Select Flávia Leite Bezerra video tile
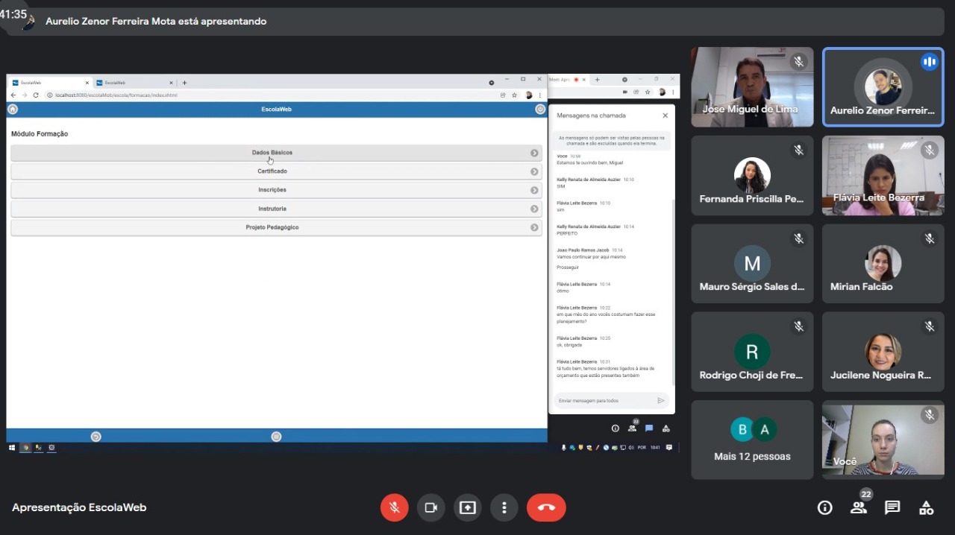The width and height of the screenshot is (955, 535). 883,175
